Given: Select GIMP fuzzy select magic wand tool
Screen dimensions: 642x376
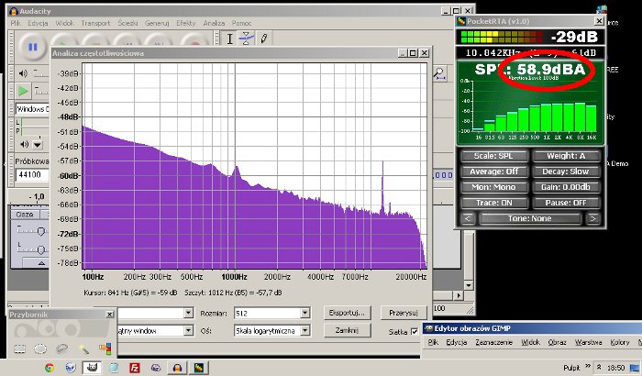Looking at the screenshot, I should pyautogui.click(x=84, y=349).
